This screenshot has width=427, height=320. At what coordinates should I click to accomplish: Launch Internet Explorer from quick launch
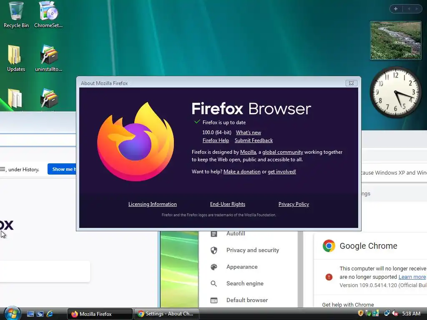coord(50,314)
